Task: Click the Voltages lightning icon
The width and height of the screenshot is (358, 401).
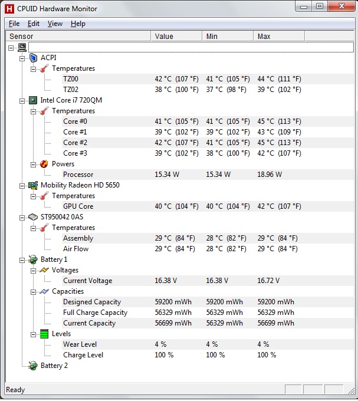Action: click(44, 270)
